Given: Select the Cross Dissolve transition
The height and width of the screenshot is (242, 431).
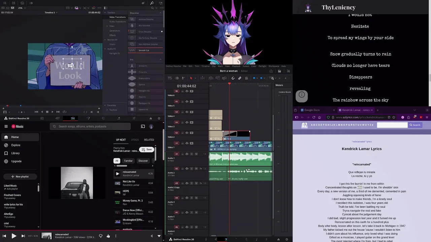Looking at the screenshot, I should [145, 32].
